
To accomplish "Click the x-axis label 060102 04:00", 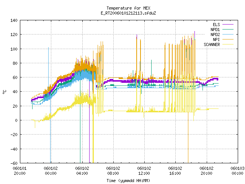I will 82,171.
